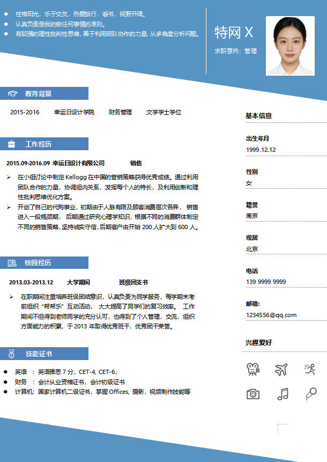The width and height of the screenshot is (327, 462).
Task: Click the video camera hobby icon
Action: 253,369
